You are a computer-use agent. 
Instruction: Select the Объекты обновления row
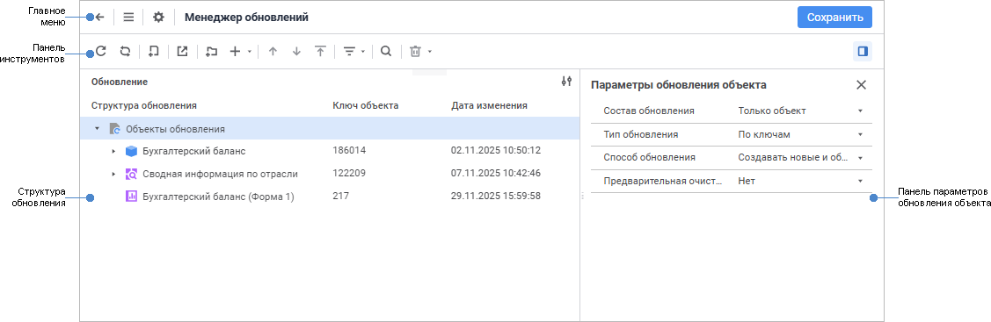coord(329,129)
